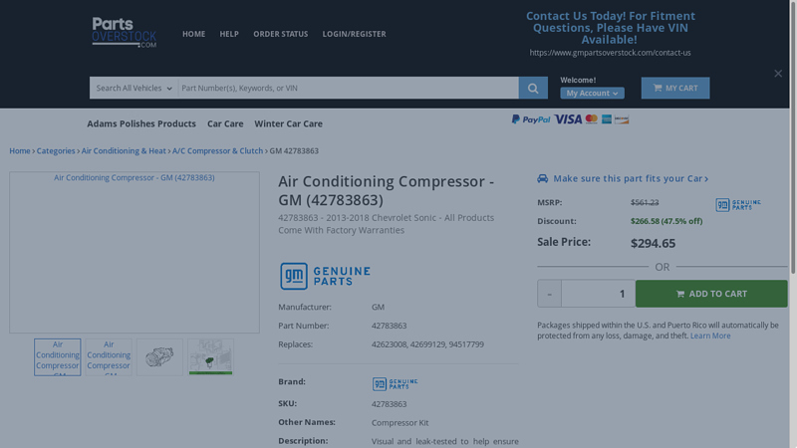The width and height of the screenshot is (797, 448).
Task: Select the first Air Conditioning Compressor thumbnail
Action: pyautogui.click(x=58, y=357)
